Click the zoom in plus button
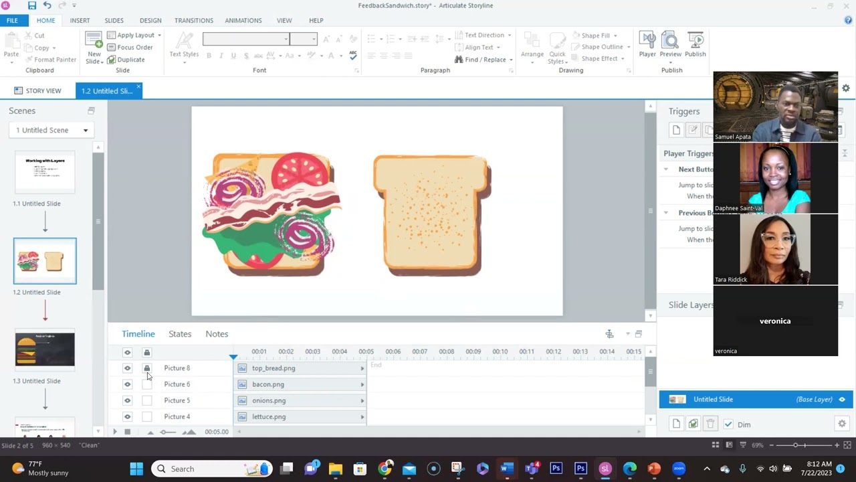856x482 pixels. [x=837, y=445]
